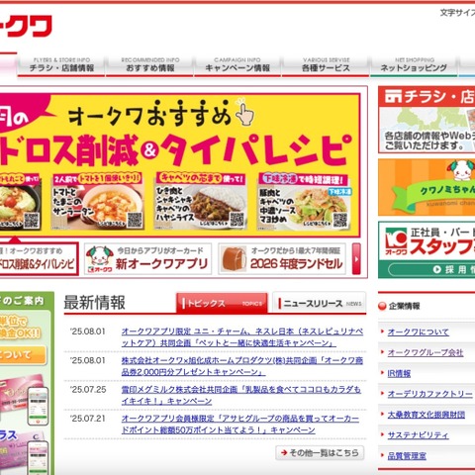Open the クワノミちゃん mascot banner
This screenshot has height=475, width=475.
(427, 187)
